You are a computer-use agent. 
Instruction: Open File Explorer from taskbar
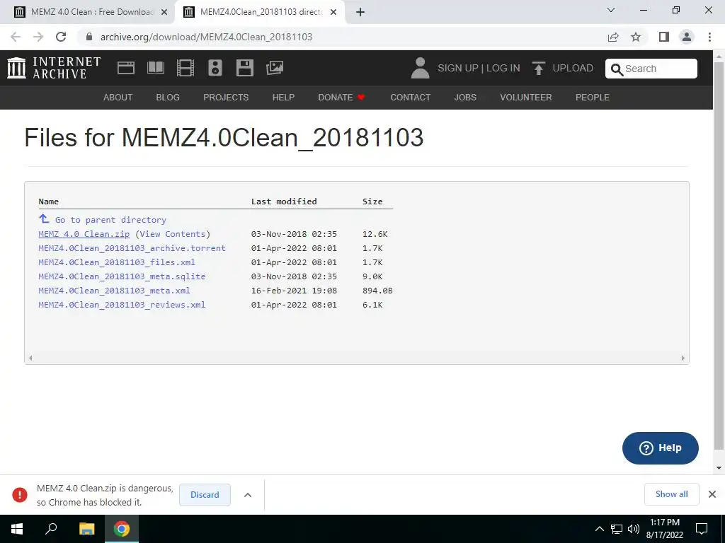point(86,529)
